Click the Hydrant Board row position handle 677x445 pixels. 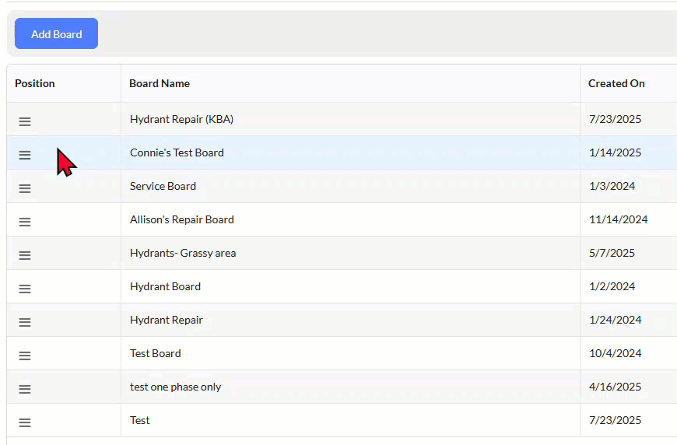tap(25, 289)
